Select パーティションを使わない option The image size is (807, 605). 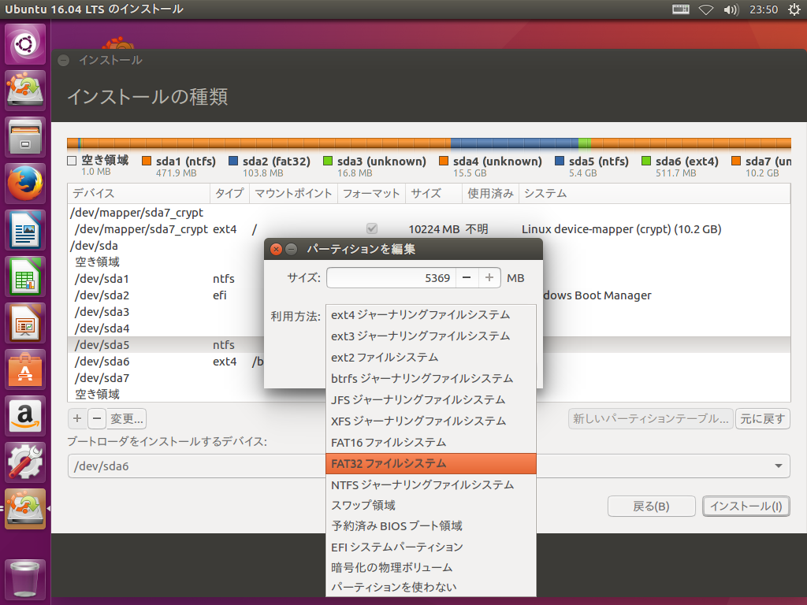pos(431,587)
